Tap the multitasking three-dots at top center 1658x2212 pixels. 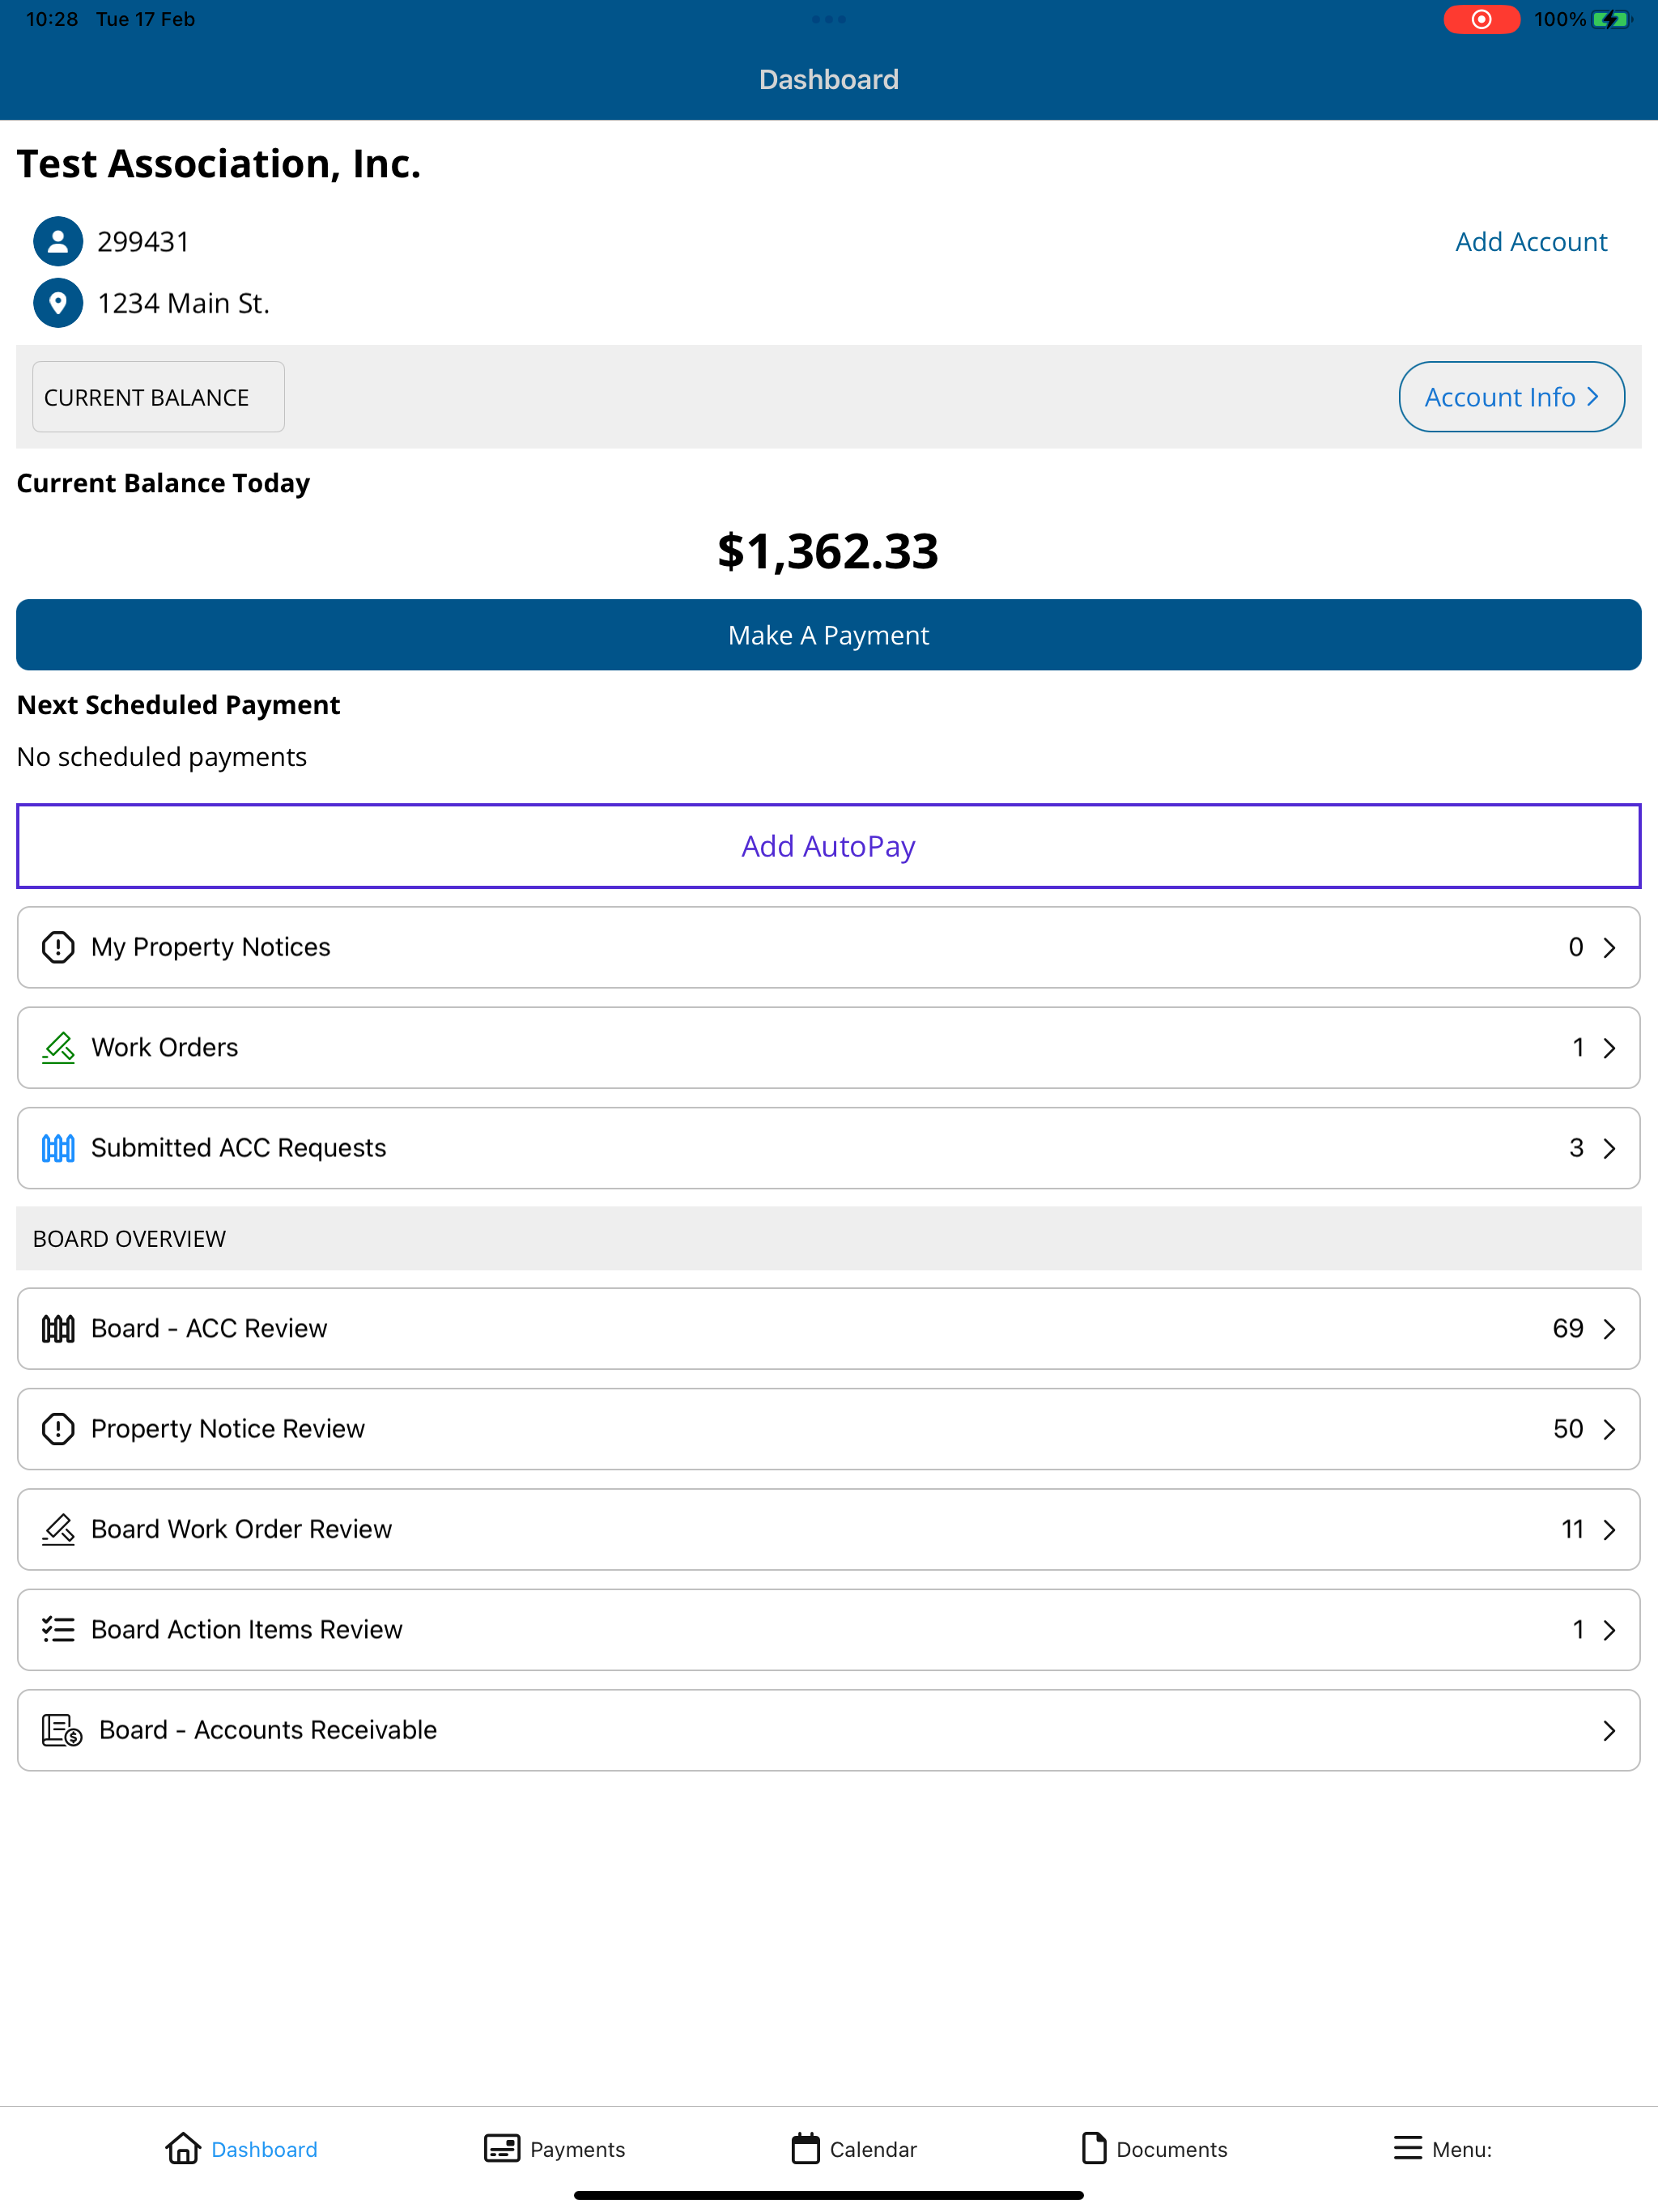829,19
